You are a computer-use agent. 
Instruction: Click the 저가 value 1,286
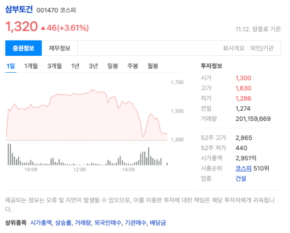pyautogui.click(x=243, y=98)
